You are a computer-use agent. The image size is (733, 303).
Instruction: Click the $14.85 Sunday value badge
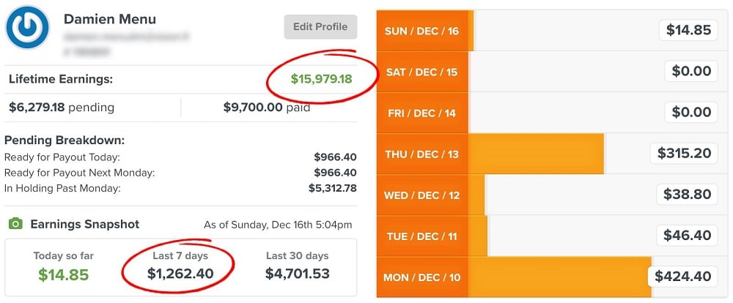[x=688, y=30]
